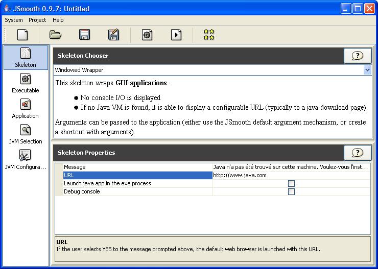
Task: Open the System menu
Action: click(x=14, y=20)
